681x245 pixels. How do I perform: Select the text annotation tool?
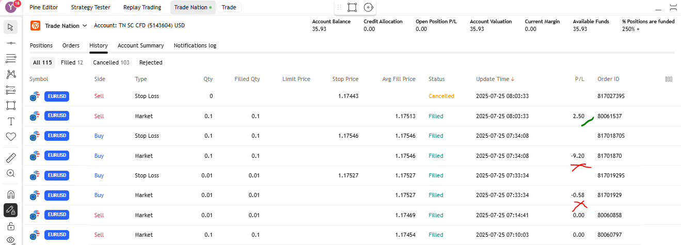point(10,122)
